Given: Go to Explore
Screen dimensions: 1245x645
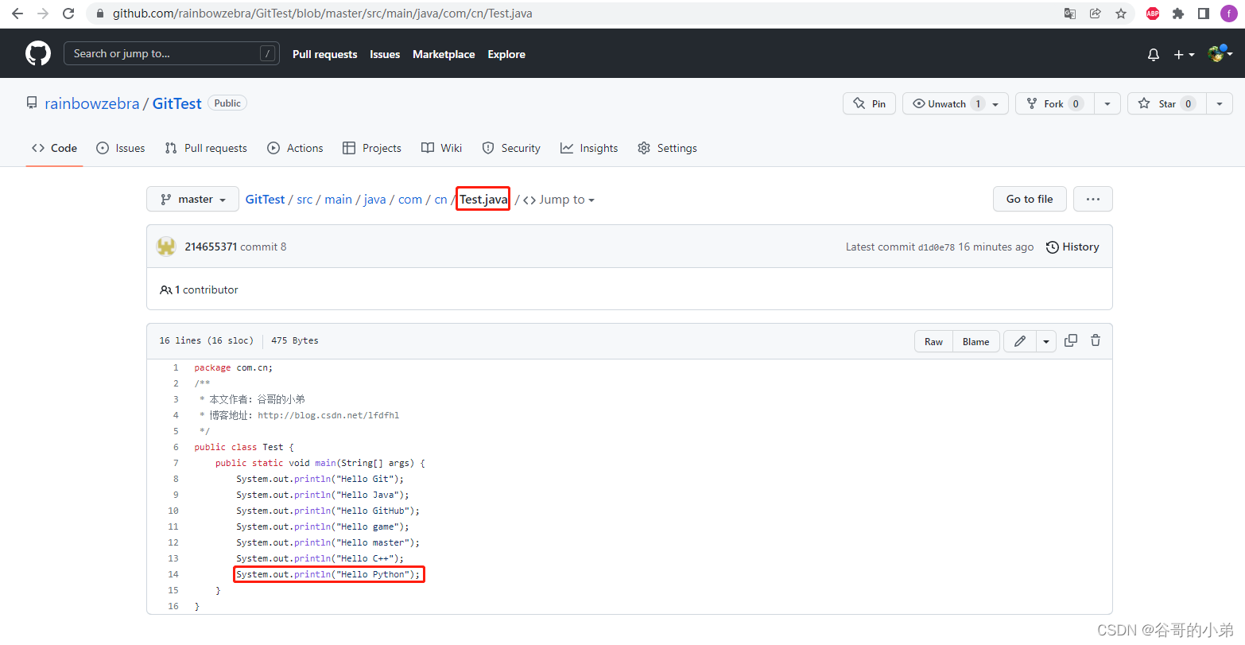Looking at the screenshot, I should pyautogui.click(x=506, y=54).
